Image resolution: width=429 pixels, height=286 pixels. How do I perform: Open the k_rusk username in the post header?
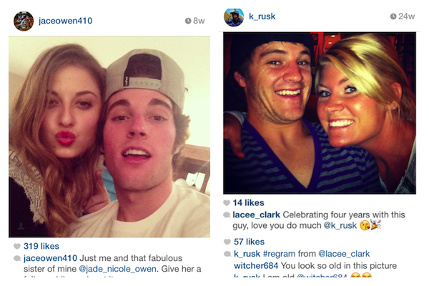coord(262,16)
